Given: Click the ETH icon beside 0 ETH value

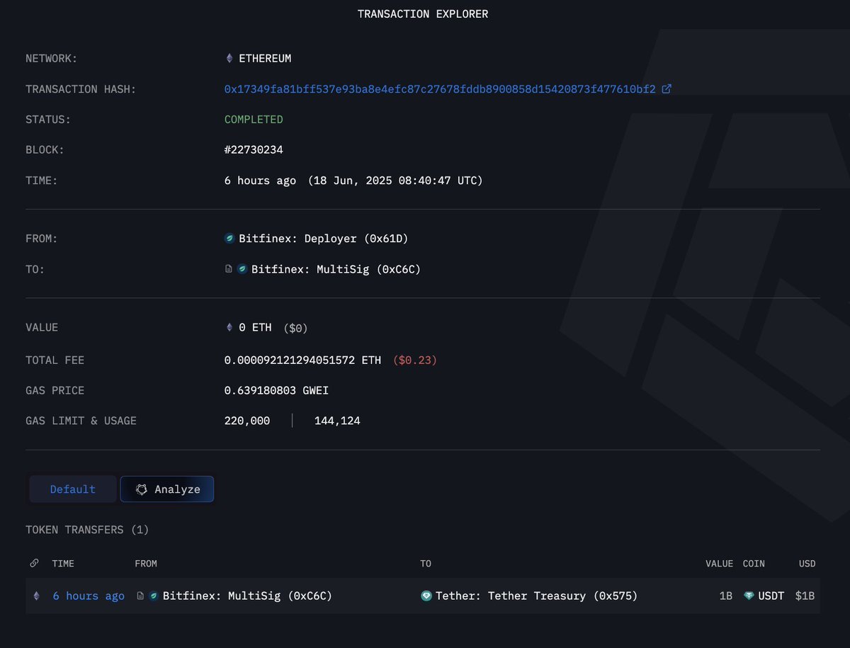Looking at the screenshot, I should tap(229, 327).
